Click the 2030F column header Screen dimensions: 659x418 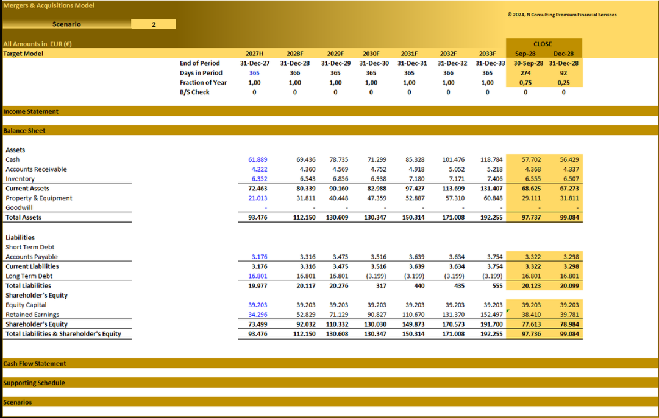tap(371, 54)
